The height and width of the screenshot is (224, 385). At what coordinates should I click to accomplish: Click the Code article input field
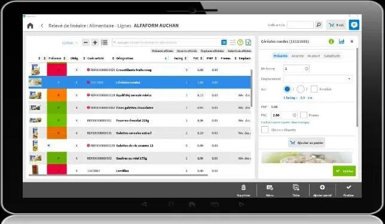300,24
